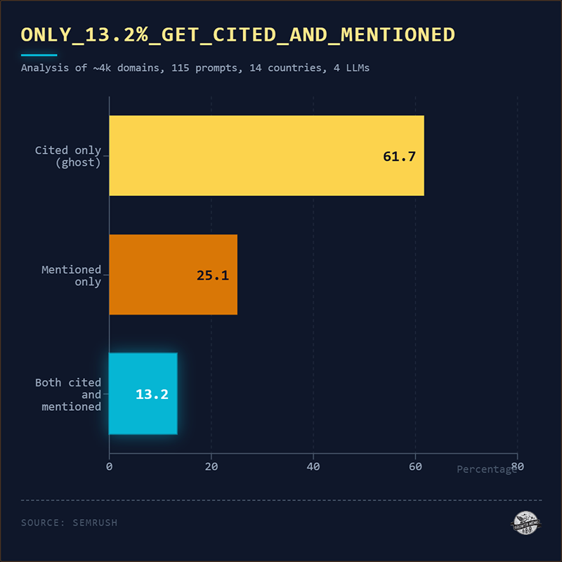
Task: Click the 0 tick on x-axis
Action: point(109,466)
